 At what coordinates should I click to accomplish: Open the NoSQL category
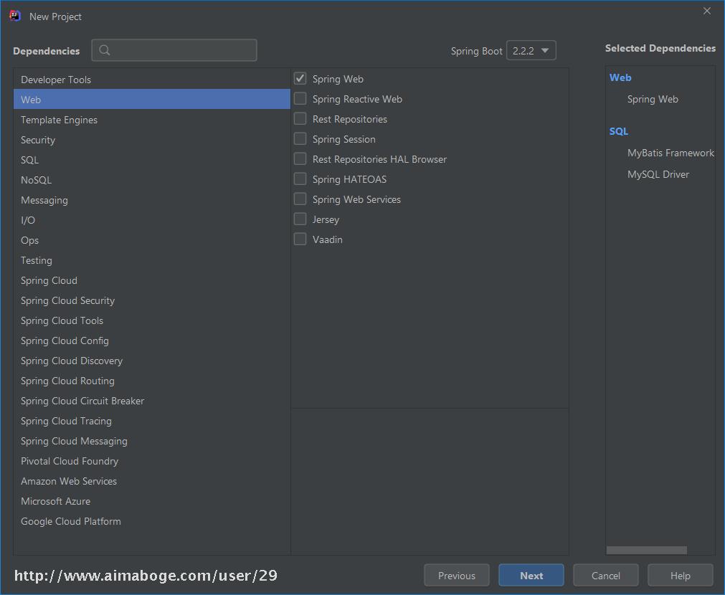point(151,180)
